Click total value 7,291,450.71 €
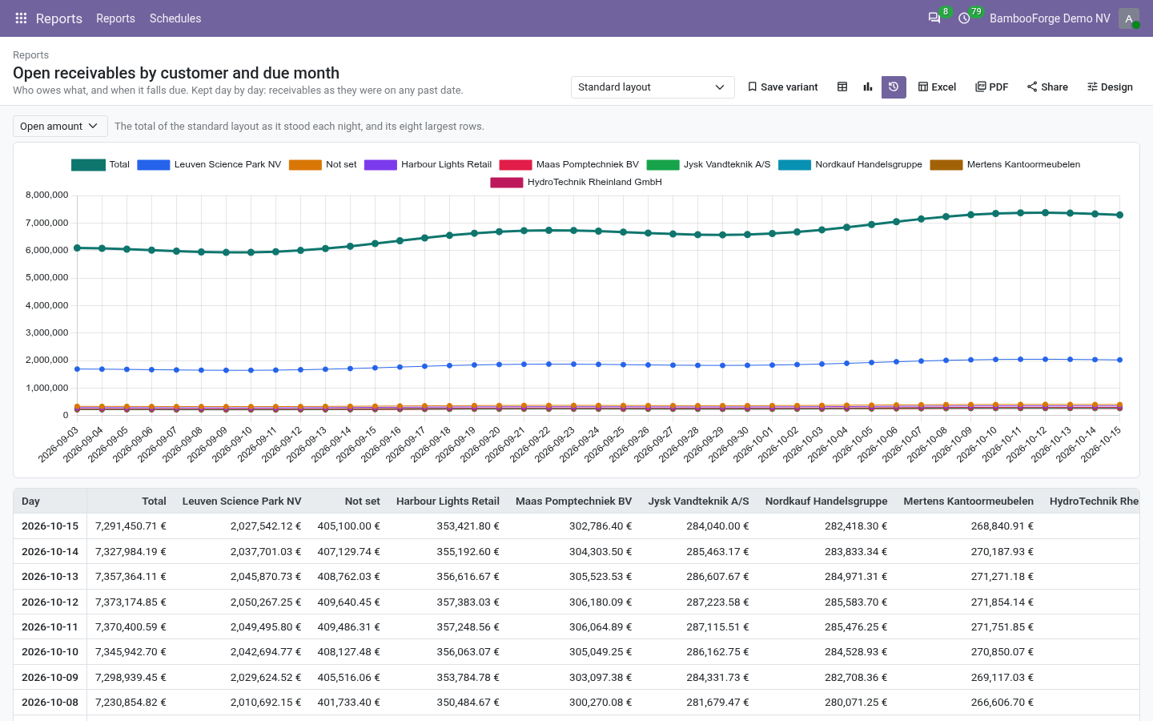 pyautogui.click(x=131, y=526)
